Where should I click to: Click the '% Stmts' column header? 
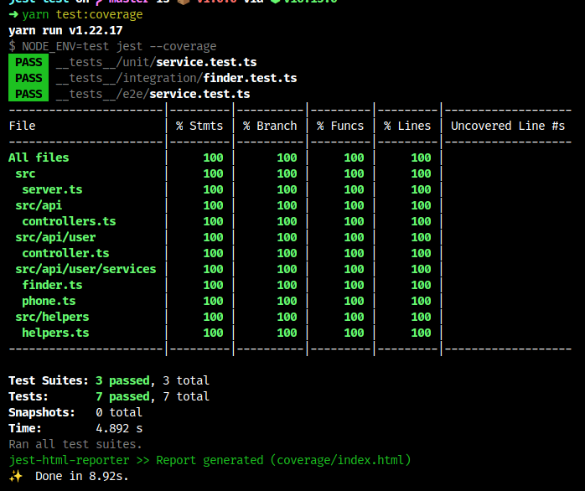click(199, 126)
